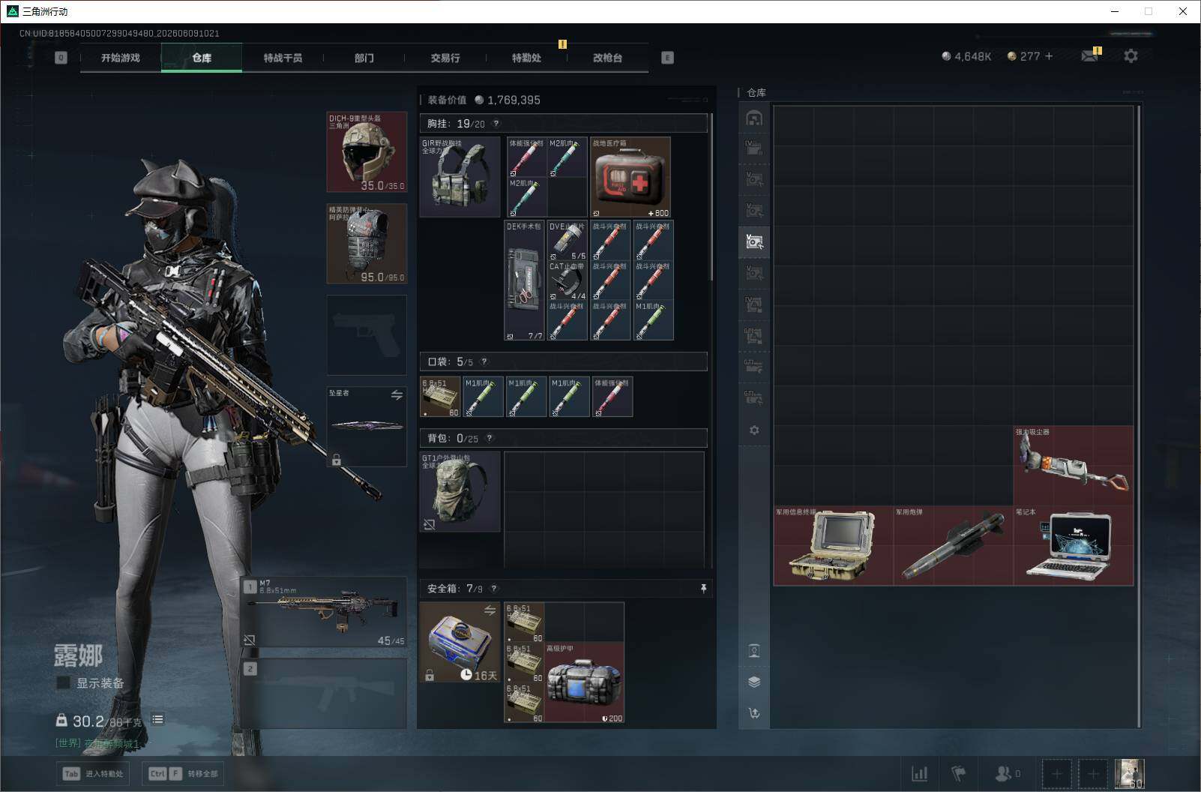Switch to the 特战干员 tab
The width and height of the screenshot is (1201, 792).
click(x=283, y=58)
